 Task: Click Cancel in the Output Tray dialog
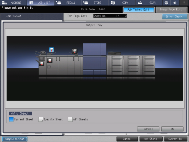coord(148,129)
